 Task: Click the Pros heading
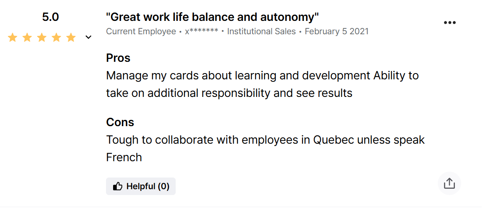(119, 58)
